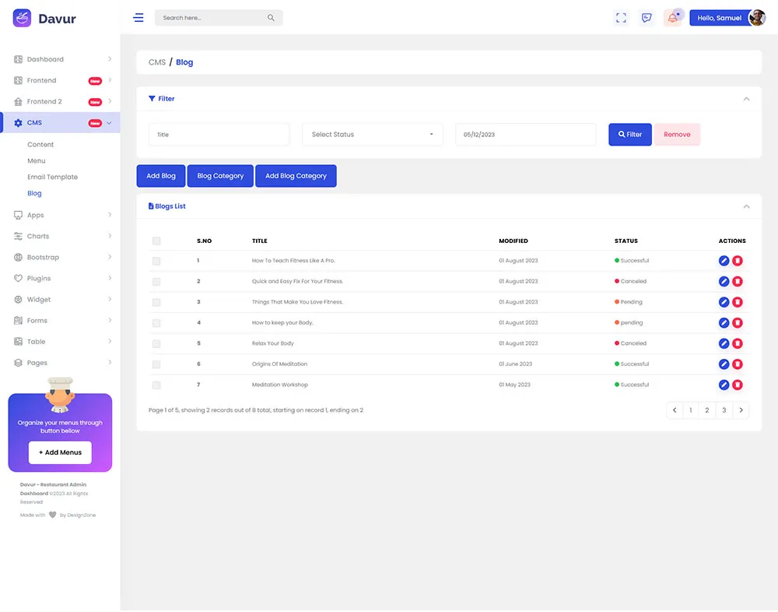Screen dimensions: 778x612
Task: Enter fullscreen mode via header icon
Action: tap(621, 18)
